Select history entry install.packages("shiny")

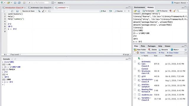tap(146, 14)
